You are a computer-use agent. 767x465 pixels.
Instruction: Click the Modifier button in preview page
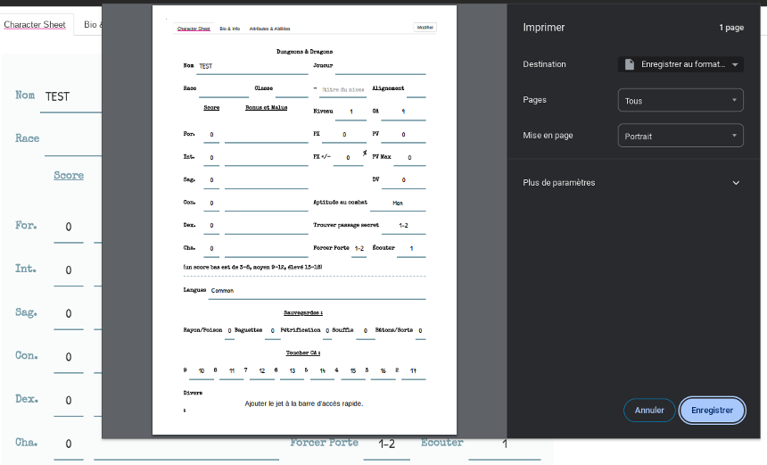tap(425, 28)
